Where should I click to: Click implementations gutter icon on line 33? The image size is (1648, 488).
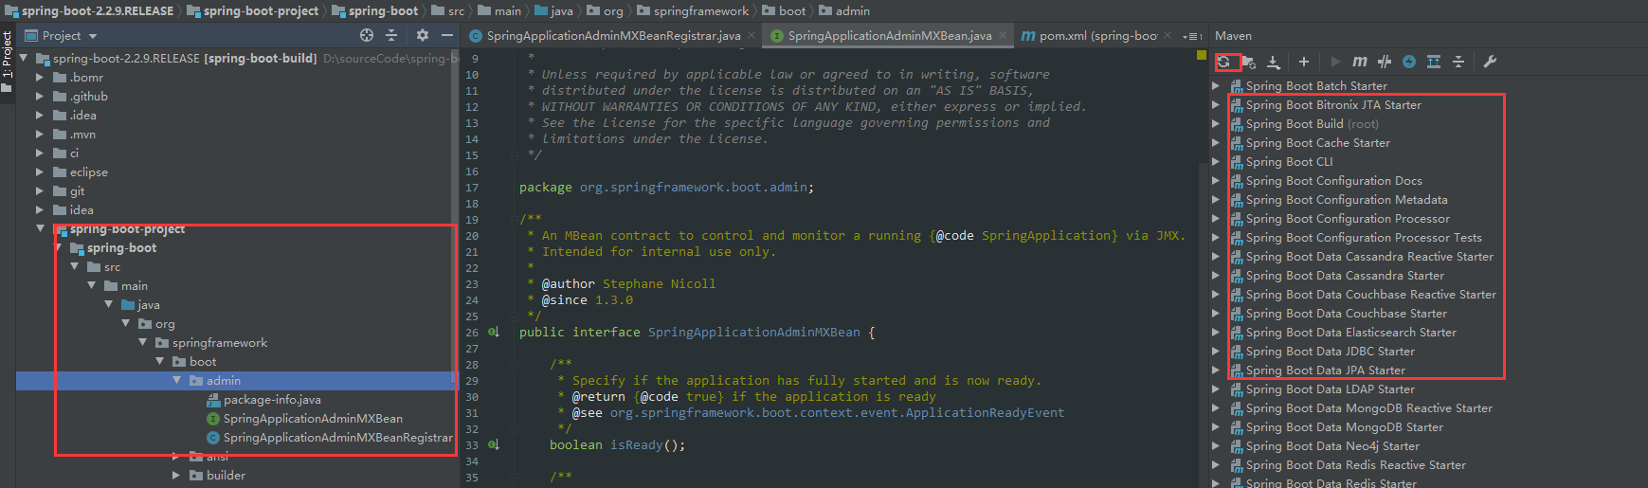(x=493, y=444)
